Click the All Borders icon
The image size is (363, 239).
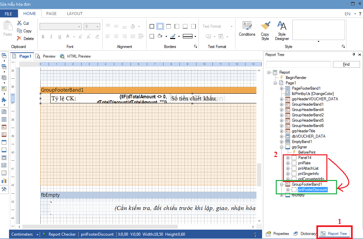coord(152,26)
